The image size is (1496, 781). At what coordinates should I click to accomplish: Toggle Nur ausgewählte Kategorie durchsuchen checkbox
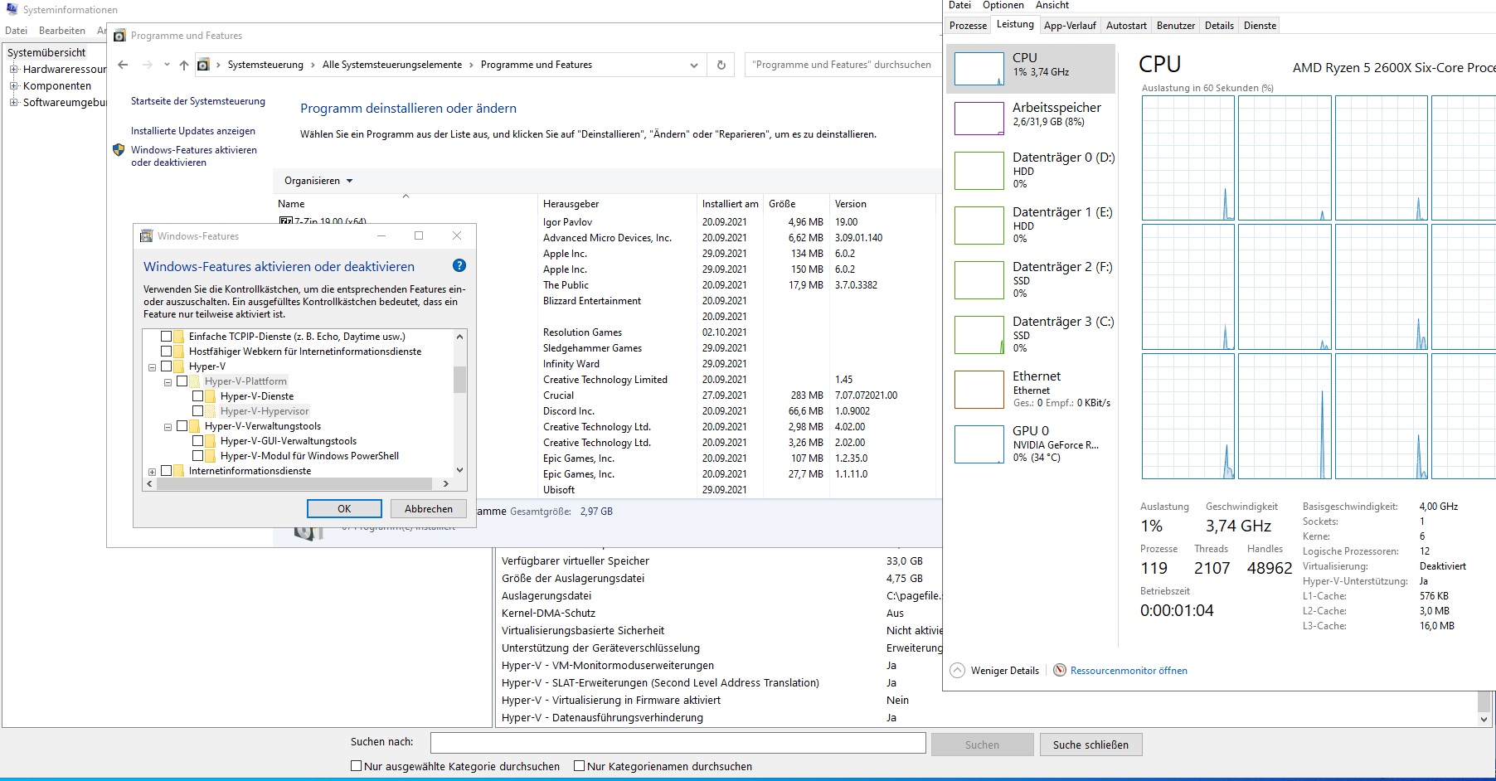coord(357,766)
